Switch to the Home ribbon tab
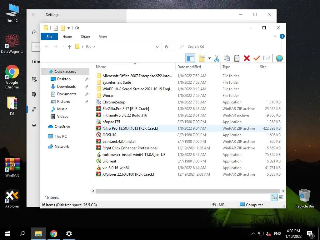 (x=67, y=37)
